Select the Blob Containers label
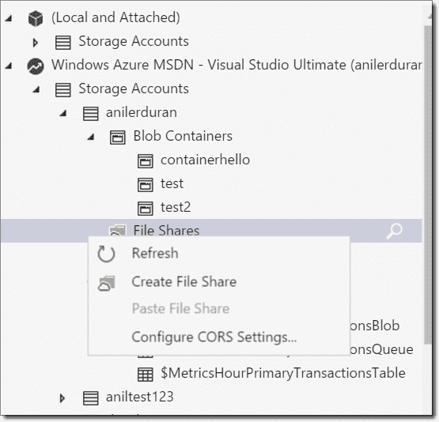The height and width of the screenshot is (422, 439). click(x=183, y=136)
